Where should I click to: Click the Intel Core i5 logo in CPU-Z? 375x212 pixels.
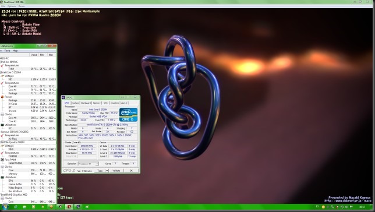point(129,115)
